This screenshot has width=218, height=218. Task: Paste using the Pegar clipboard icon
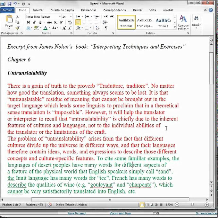pos(9,19)
